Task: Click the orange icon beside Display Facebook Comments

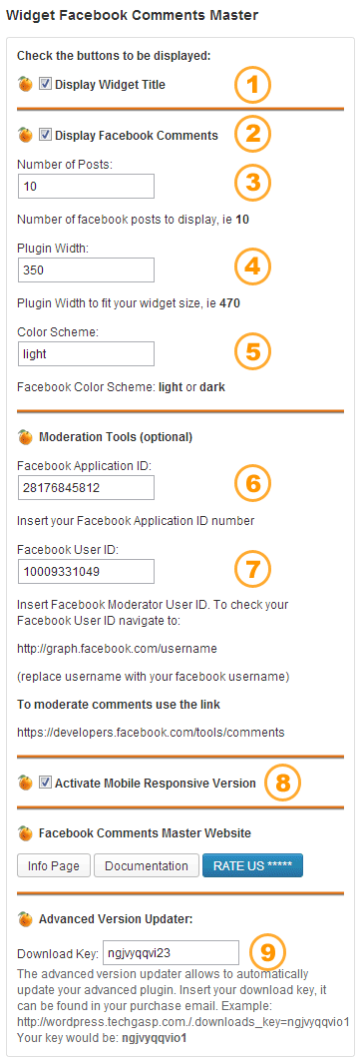Action: click(x=25, y=136)
